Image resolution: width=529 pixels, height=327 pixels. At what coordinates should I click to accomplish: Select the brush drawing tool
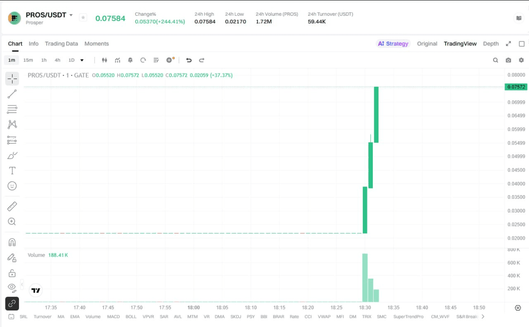click(12, 155)
